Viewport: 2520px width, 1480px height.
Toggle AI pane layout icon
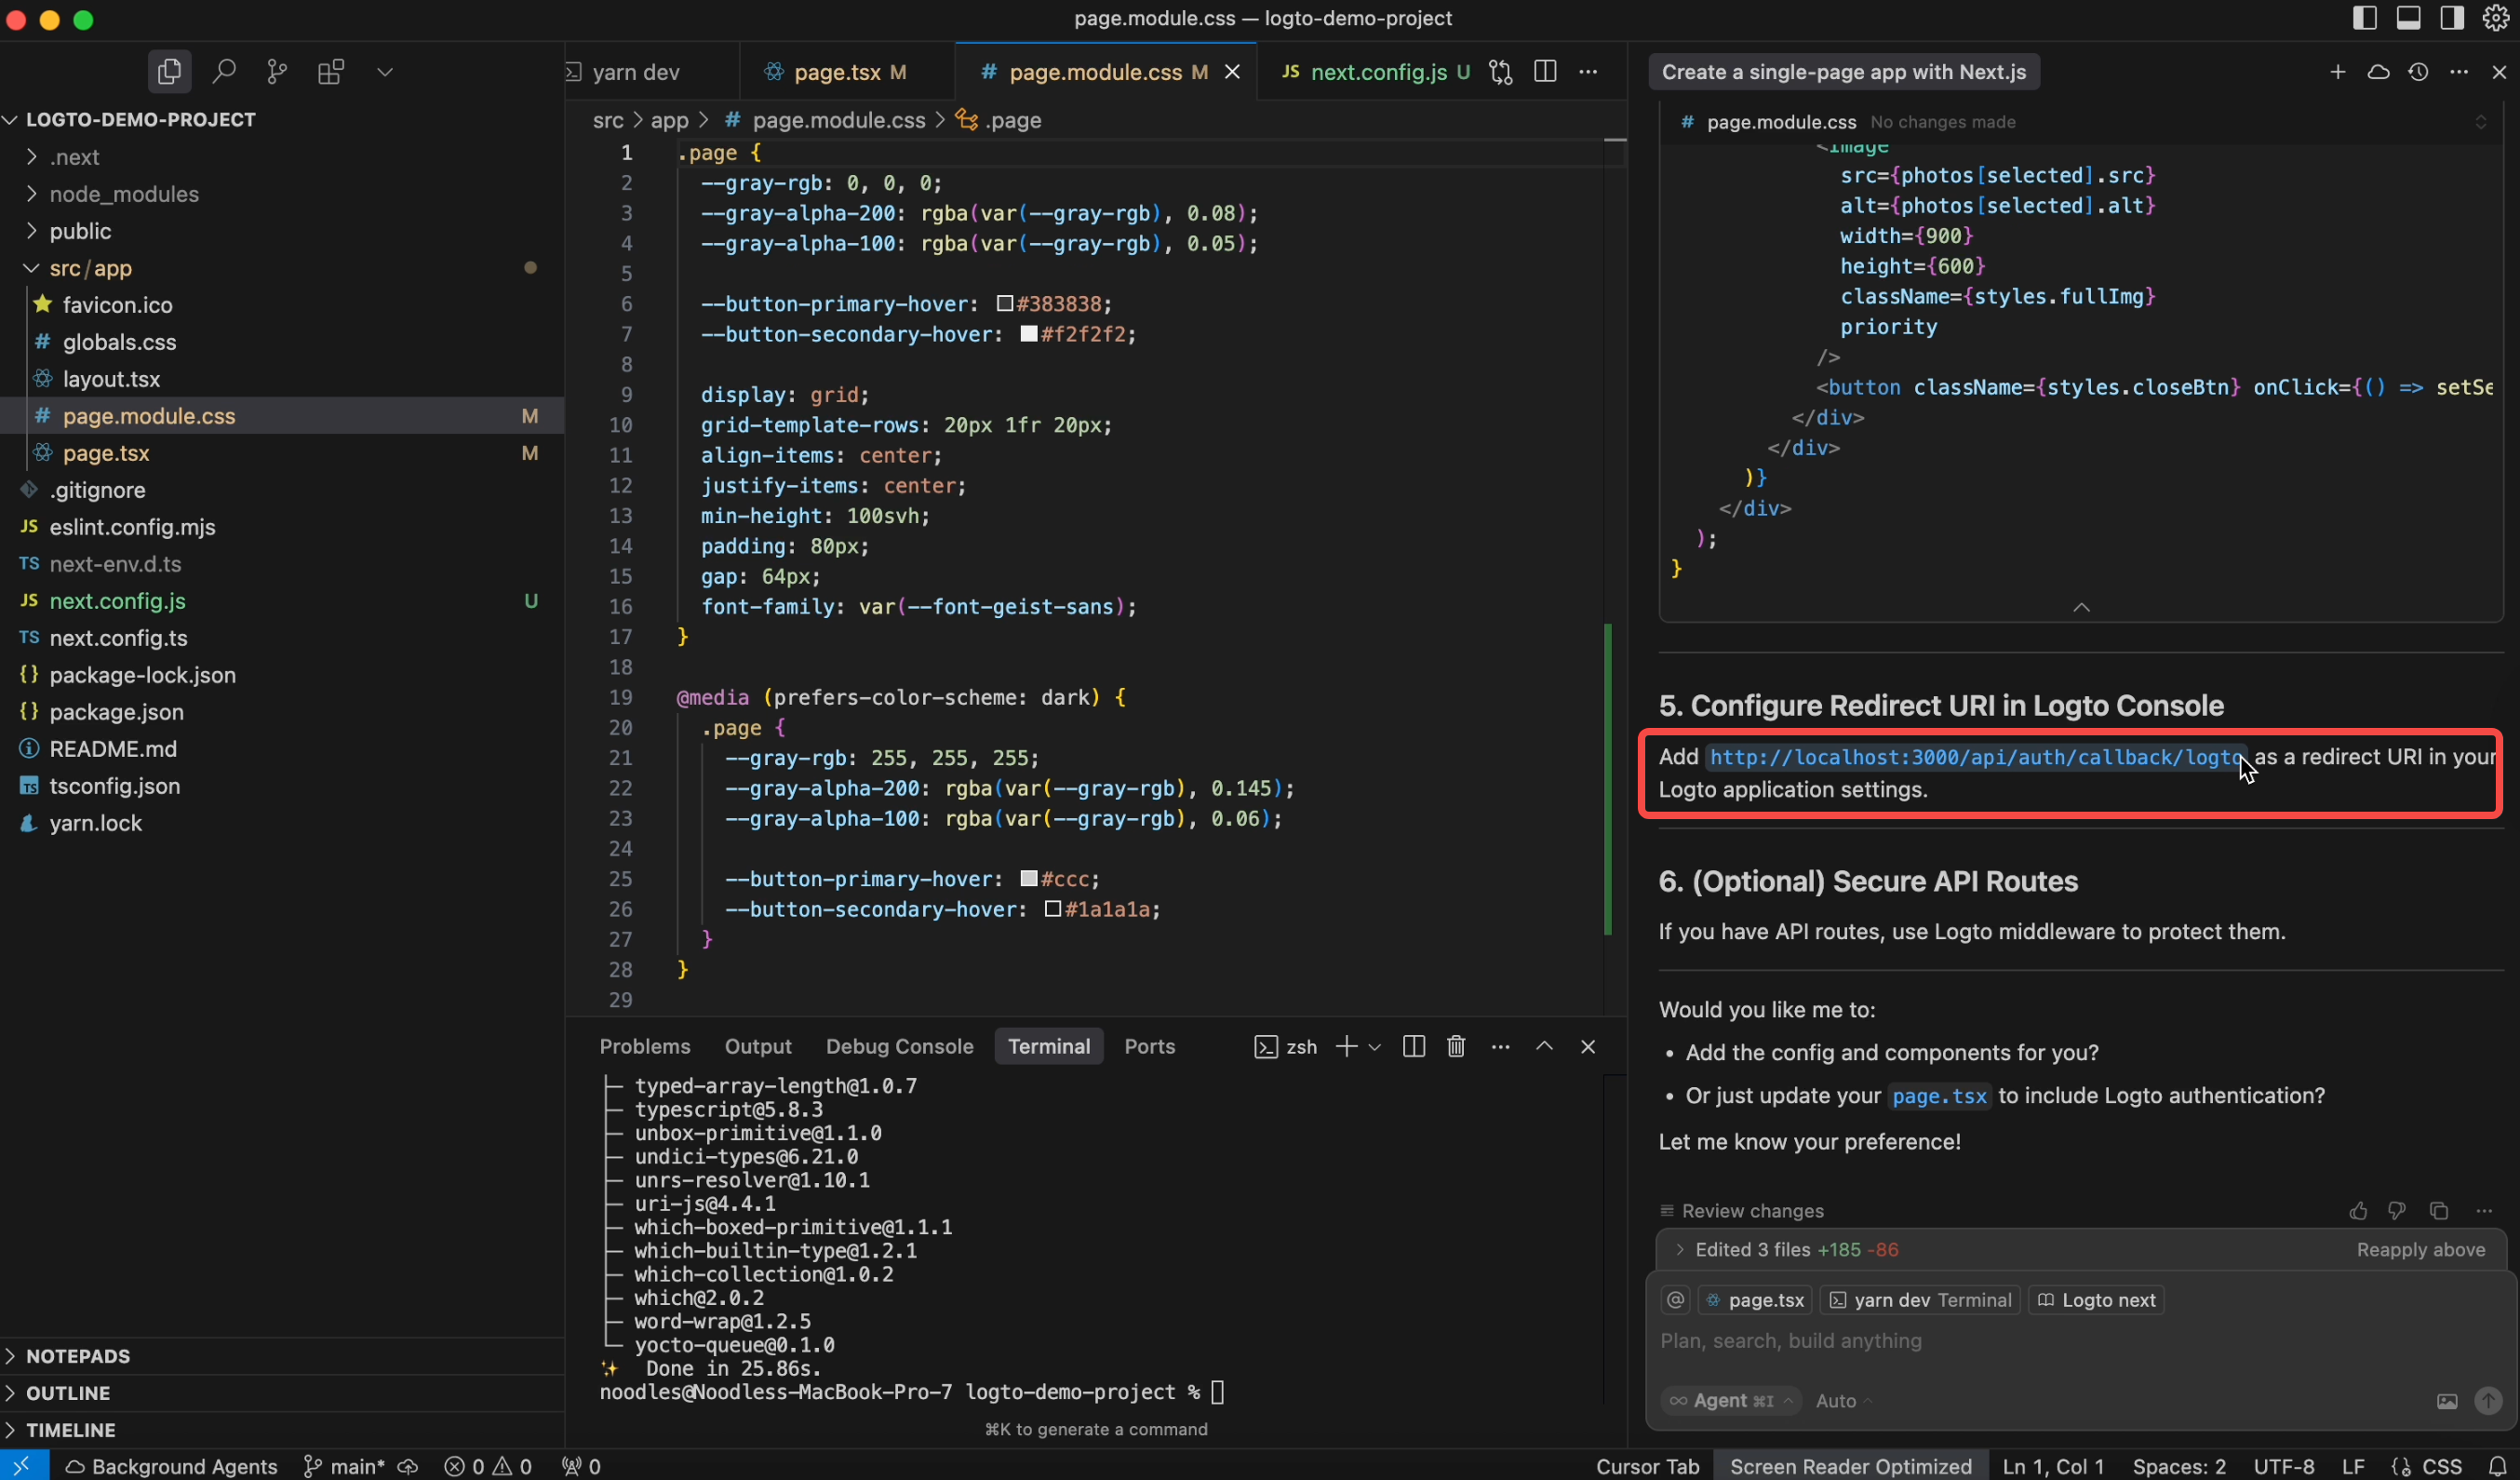tap(2452, 18)
